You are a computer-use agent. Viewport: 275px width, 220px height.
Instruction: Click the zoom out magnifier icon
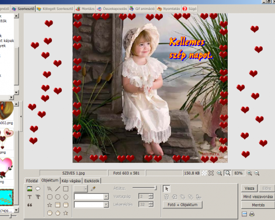pyautogui.click(x=257, y=173)
